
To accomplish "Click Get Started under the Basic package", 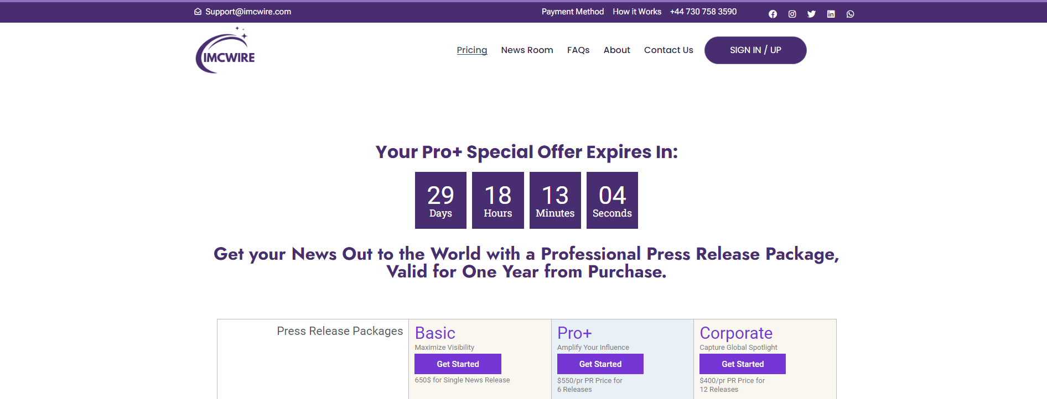I will click(x=458, y=364).
